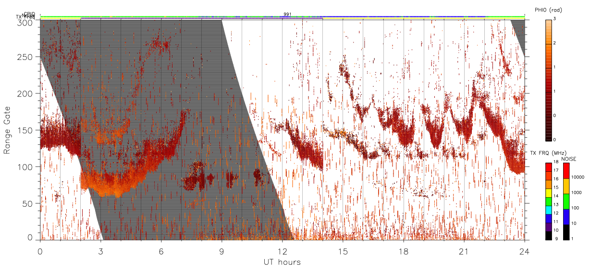Click Range Gate axis label '250'
Image resolution: width=590 pixels, height=272 pixels.
(x=26, y=57)
